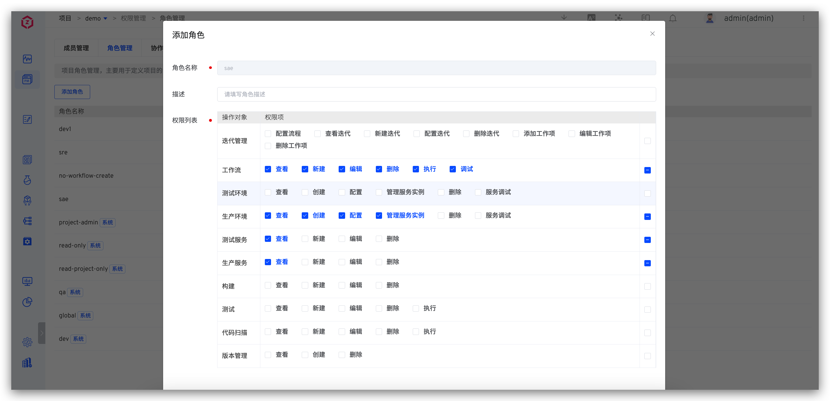Uncheck 管理服务实例 in 生产环境 row
The image size is (830, 401).
pos(379,215)
